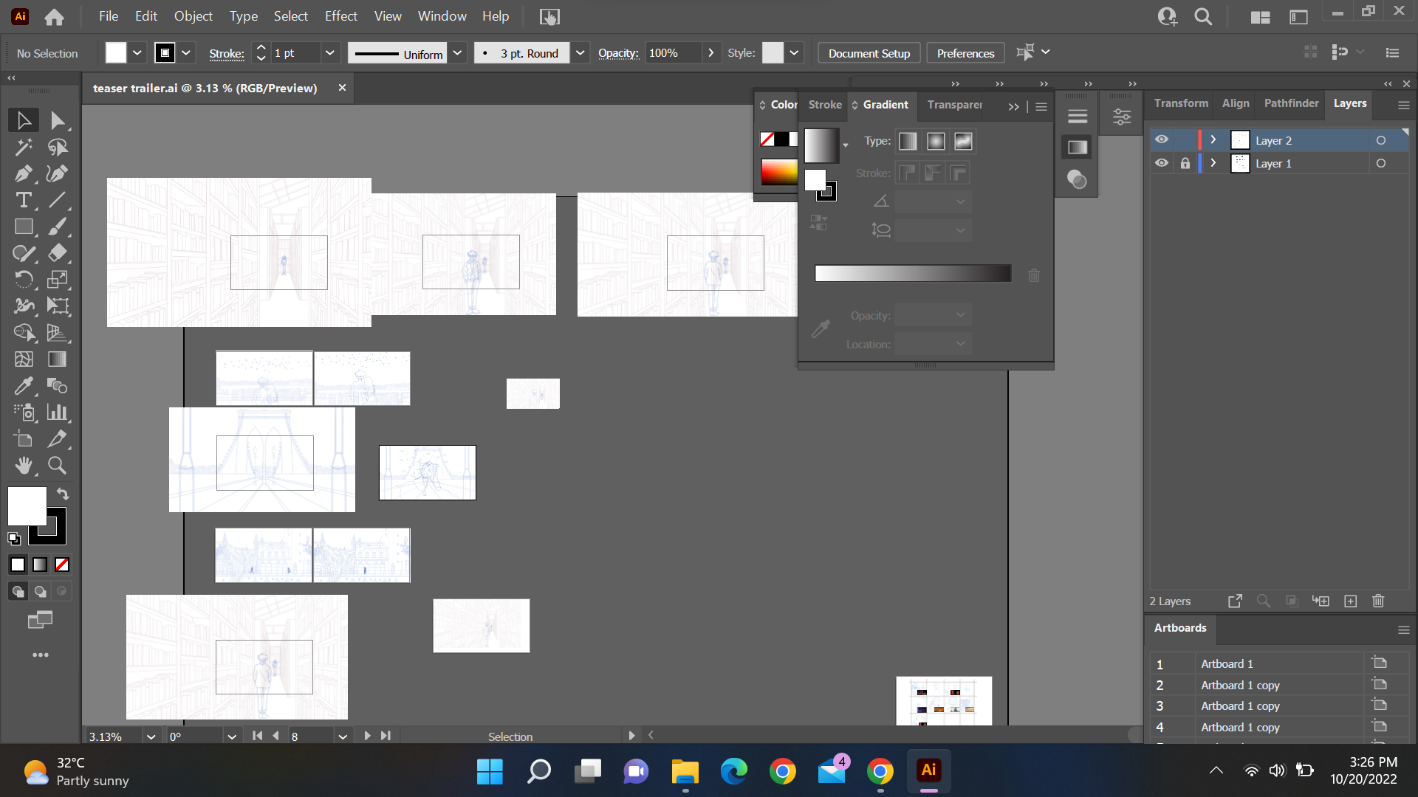1418x797 pixels.
Task: Open the Effect menu
Action: click(340, 16)
